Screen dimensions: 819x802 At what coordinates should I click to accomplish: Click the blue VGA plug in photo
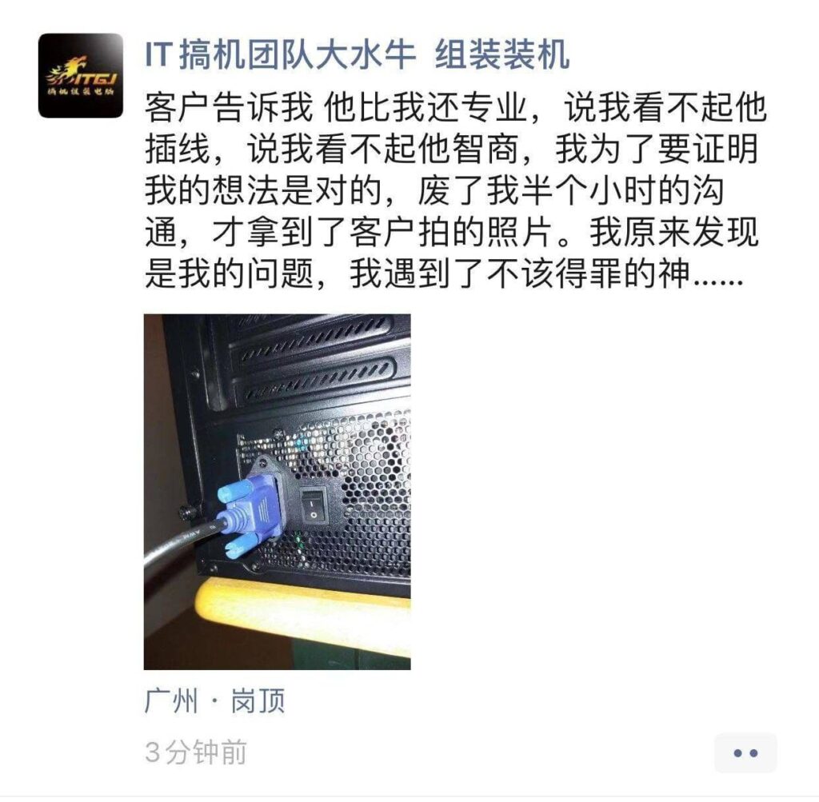(250, 513)
